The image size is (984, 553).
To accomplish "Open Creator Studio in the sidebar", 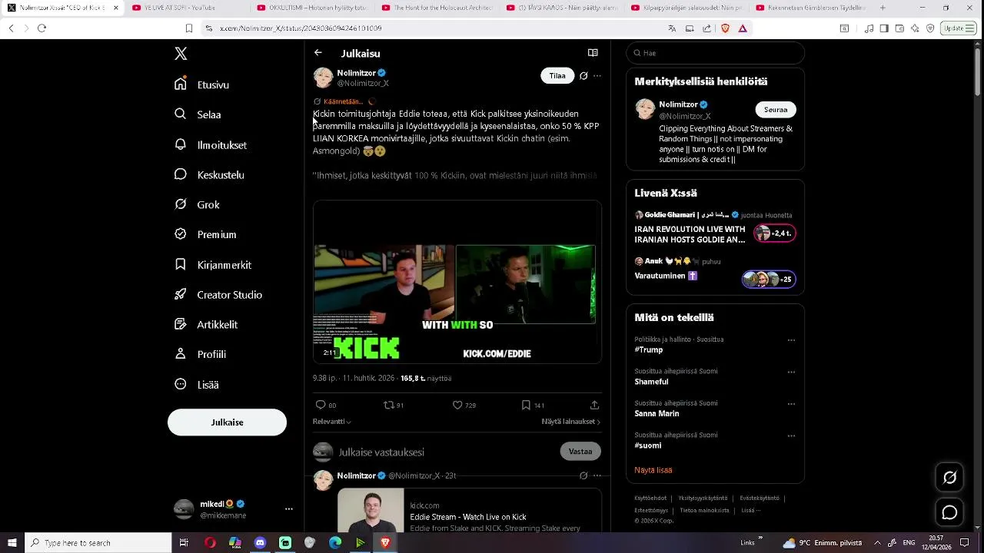I will 218,294.
